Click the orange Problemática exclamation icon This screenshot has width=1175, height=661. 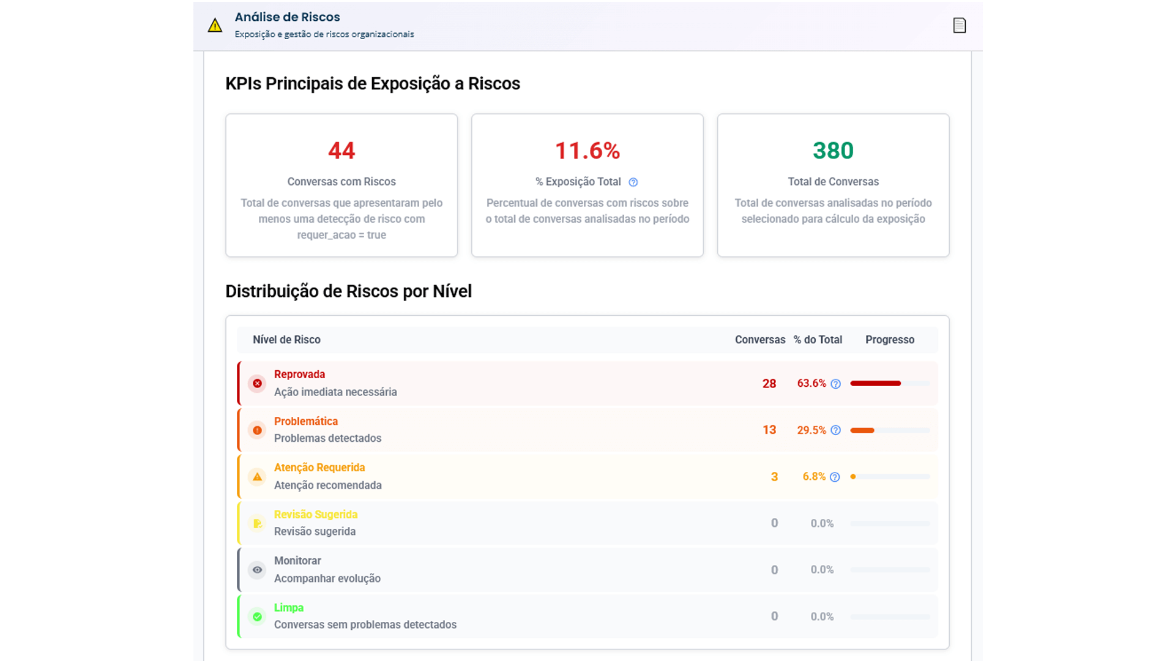pyautogui.click(x=257, y=430)
